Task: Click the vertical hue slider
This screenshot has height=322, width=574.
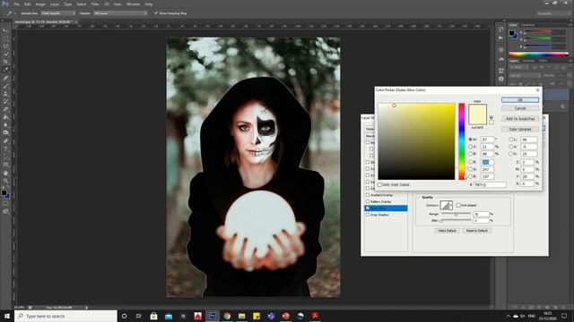Action: [x=462, y=141]
